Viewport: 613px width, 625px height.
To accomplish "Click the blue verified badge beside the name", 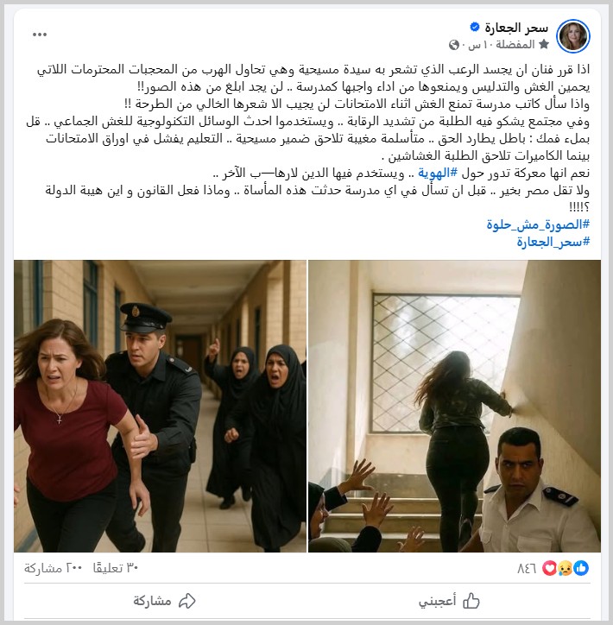I will click(x=474, y=27).
